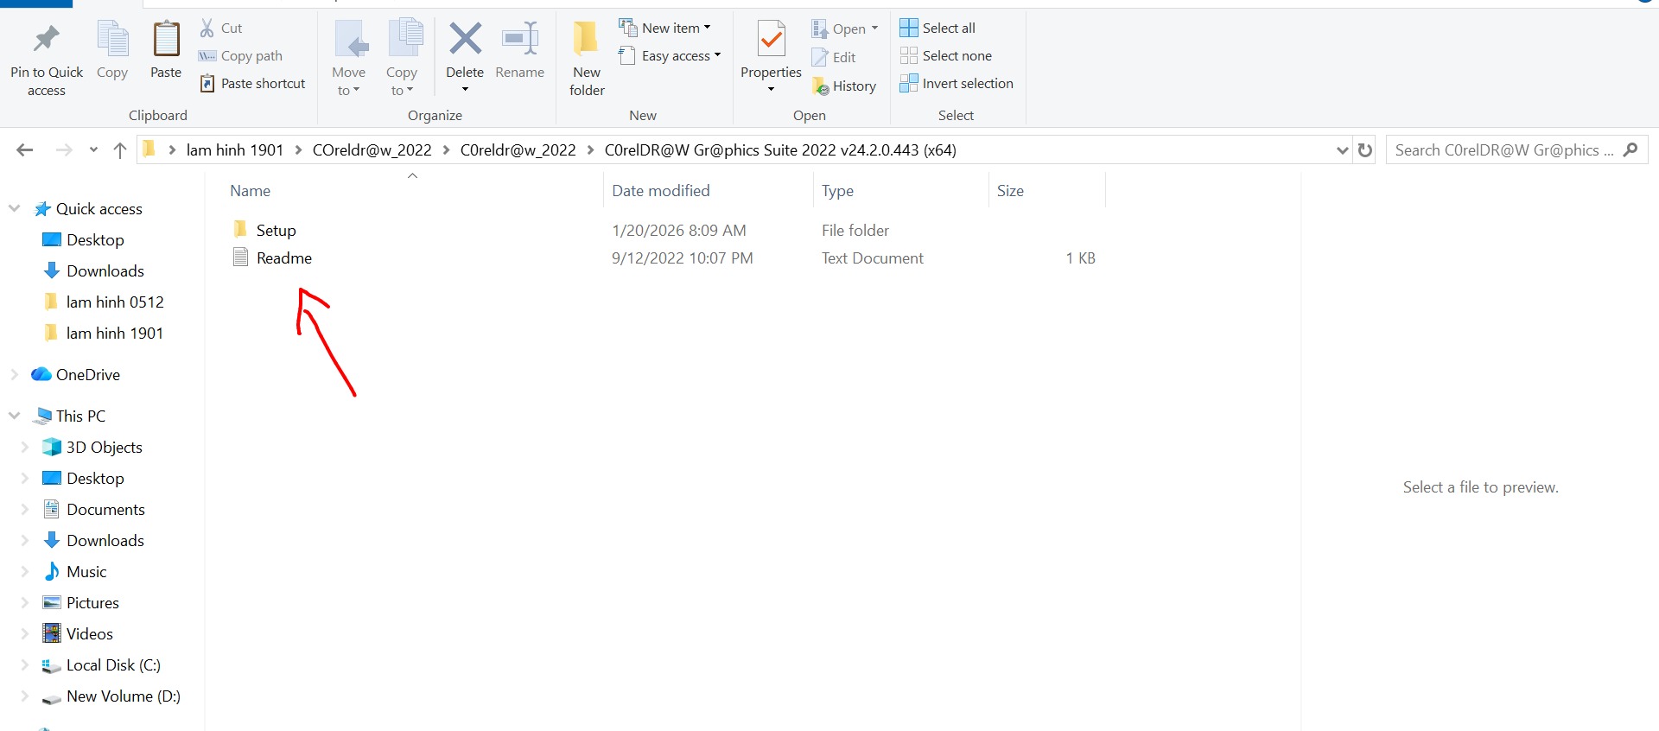This screenshot has width=1659, height=731.
Task: Expand the address bar history dropdown
Action: (1342, 150)
